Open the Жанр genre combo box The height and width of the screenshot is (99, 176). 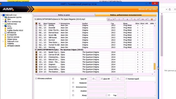click(97, 95)
